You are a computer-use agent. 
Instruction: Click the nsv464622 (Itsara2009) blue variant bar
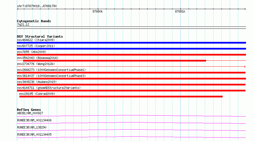click(131, 43)
